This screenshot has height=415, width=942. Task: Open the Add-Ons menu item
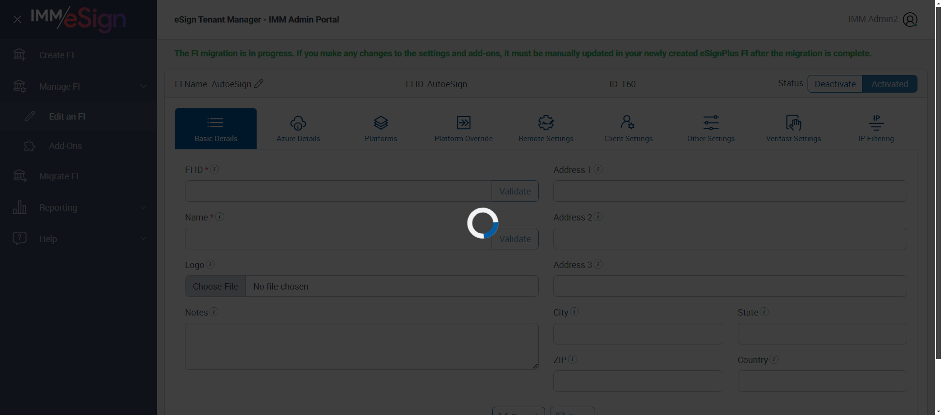[65, 146]
